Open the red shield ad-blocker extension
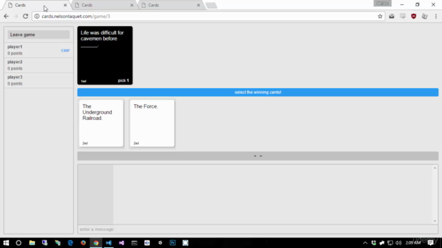Image resolution: width=442 pixels, height=248 pixels. coord(414,17)
